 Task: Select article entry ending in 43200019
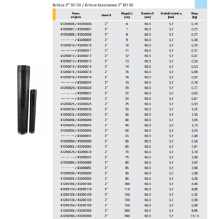coord(77,82)
